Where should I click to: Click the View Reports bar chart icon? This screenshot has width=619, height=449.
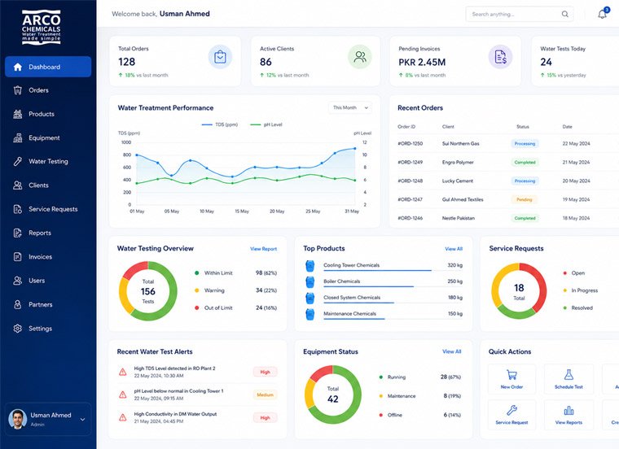point(569,411)
